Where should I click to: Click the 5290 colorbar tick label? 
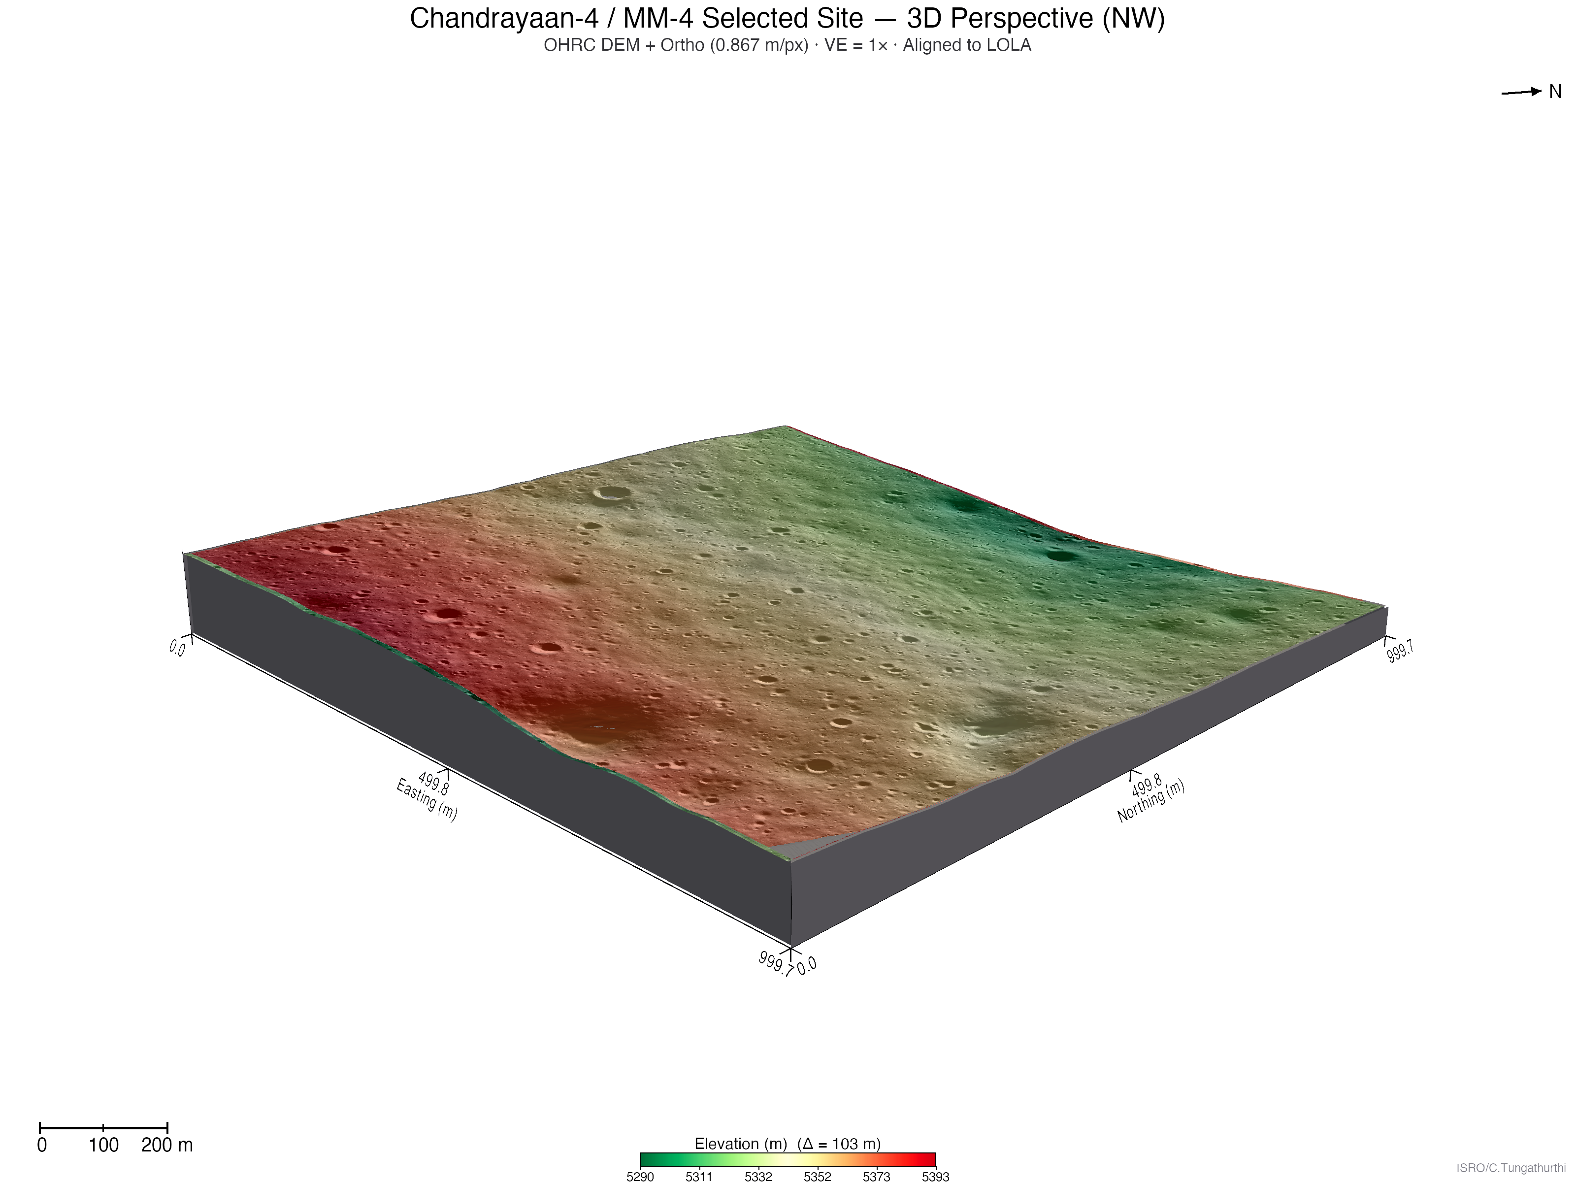pos(640,1176)
